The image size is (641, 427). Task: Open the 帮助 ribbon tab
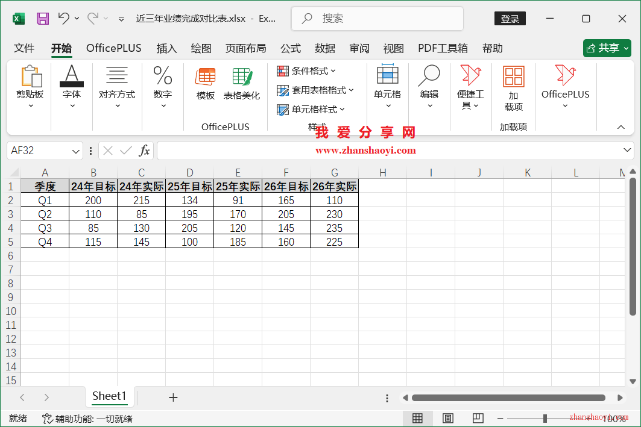click(492, 48)
